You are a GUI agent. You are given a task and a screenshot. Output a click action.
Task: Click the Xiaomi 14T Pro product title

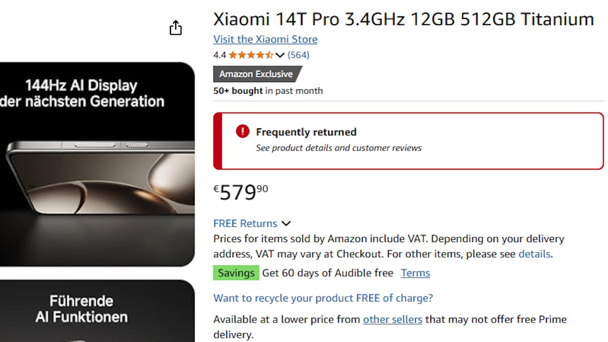(x=403, y=19)
